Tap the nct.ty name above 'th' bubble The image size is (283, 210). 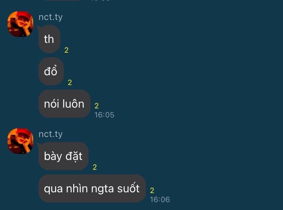(51, 17)
